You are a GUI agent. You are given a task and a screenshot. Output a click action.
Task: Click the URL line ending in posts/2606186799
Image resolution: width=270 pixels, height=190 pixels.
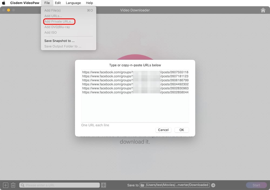click(135, 80)
